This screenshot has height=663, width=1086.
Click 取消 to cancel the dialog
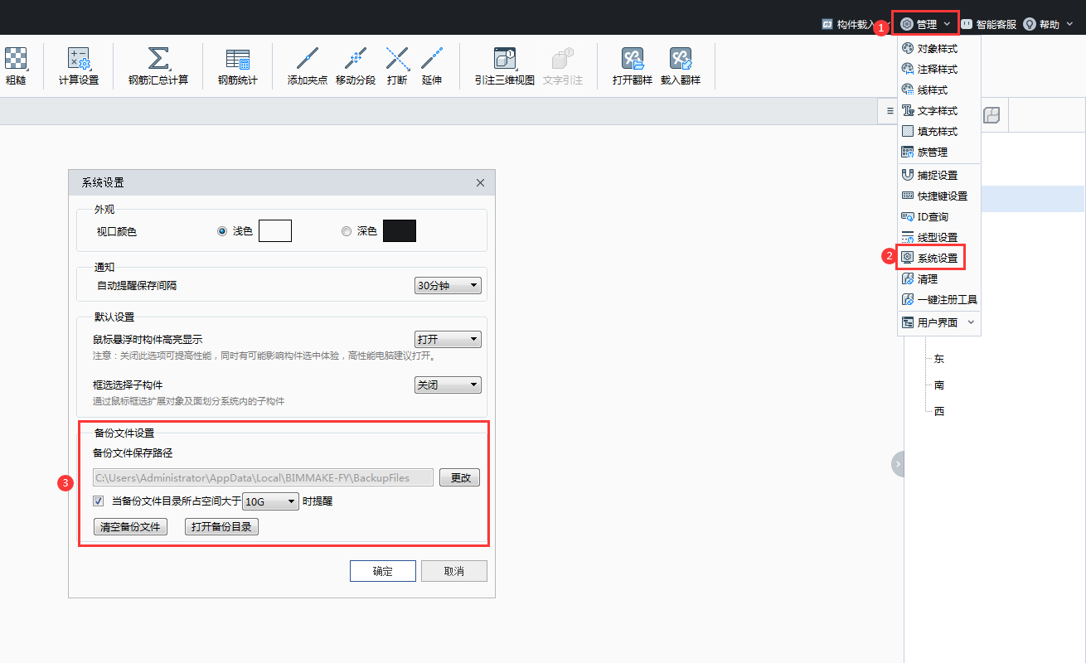[x=453, y=571]
